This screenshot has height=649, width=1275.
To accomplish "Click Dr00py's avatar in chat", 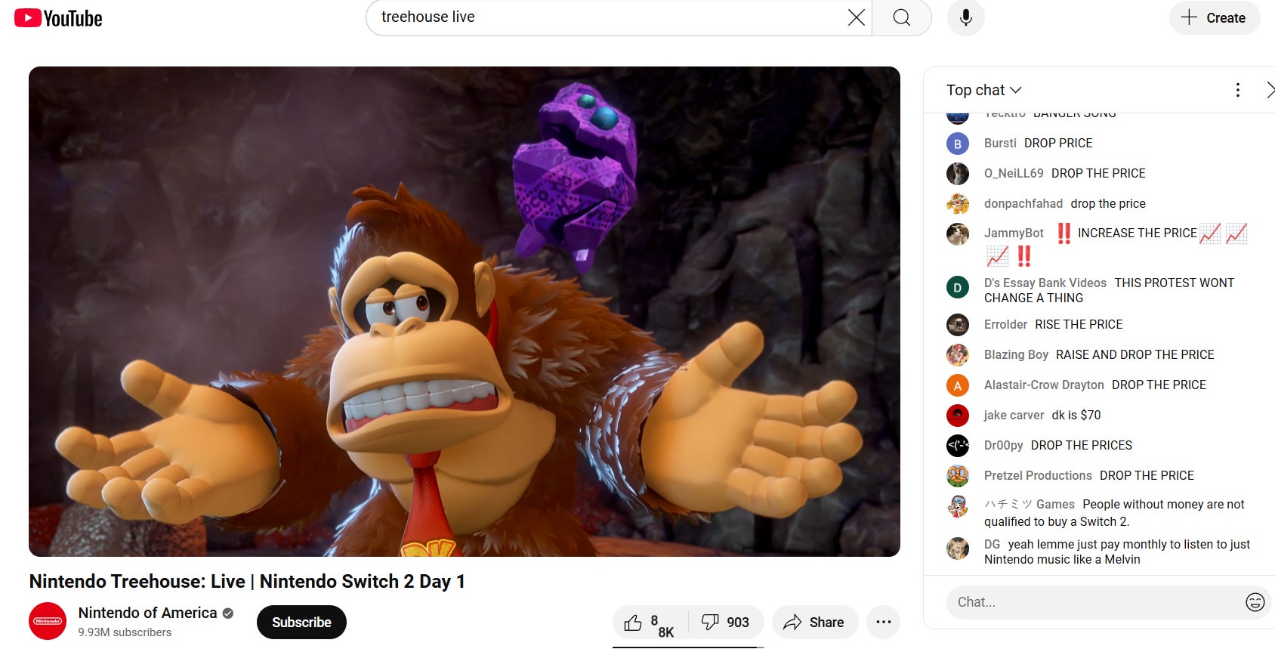I will click(x=958, y=446).
